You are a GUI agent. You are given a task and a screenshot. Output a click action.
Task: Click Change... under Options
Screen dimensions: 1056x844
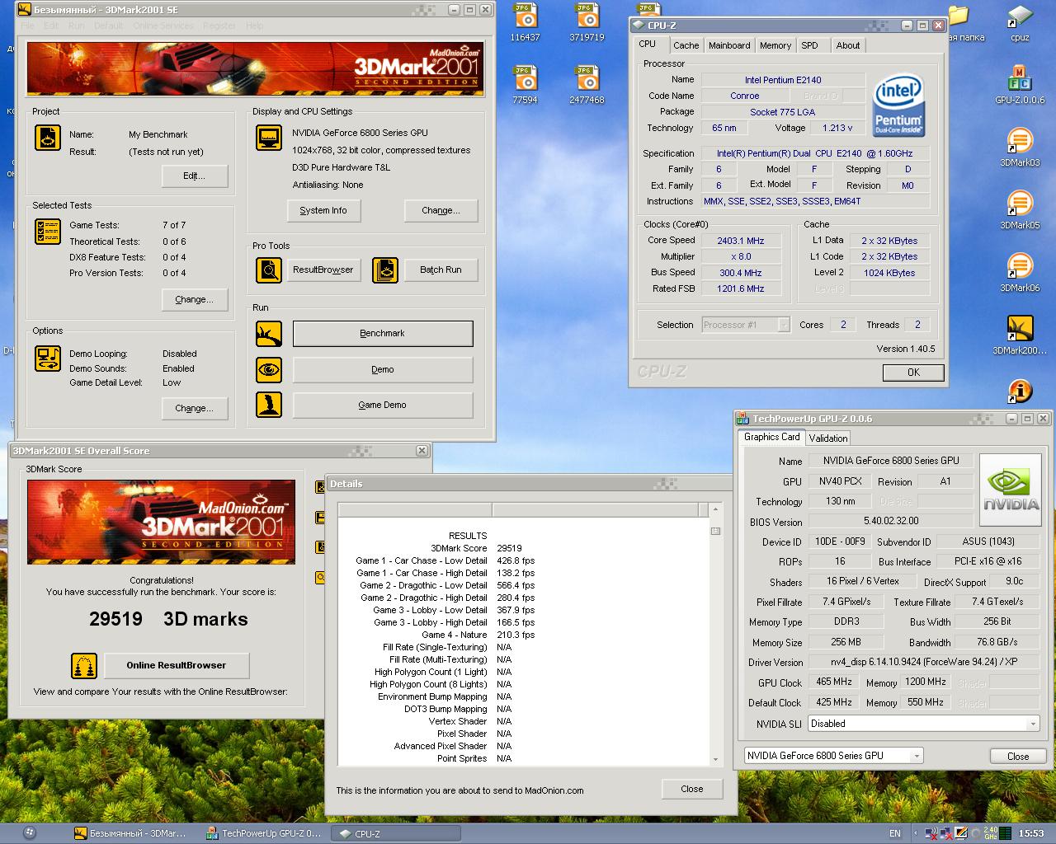194,408
